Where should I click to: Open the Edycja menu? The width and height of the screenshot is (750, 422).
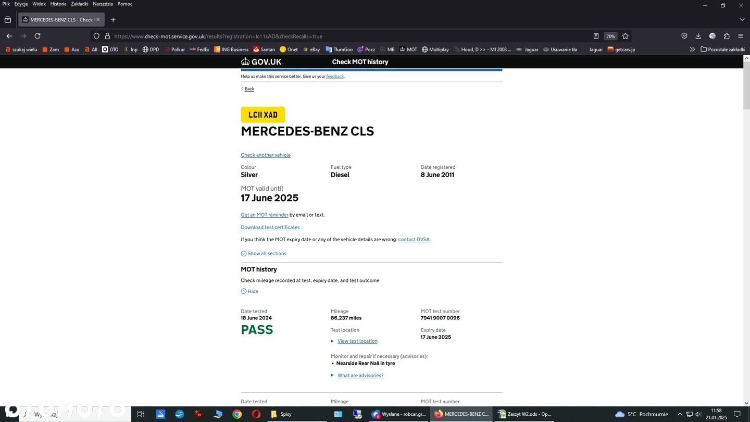pos(21,4)
